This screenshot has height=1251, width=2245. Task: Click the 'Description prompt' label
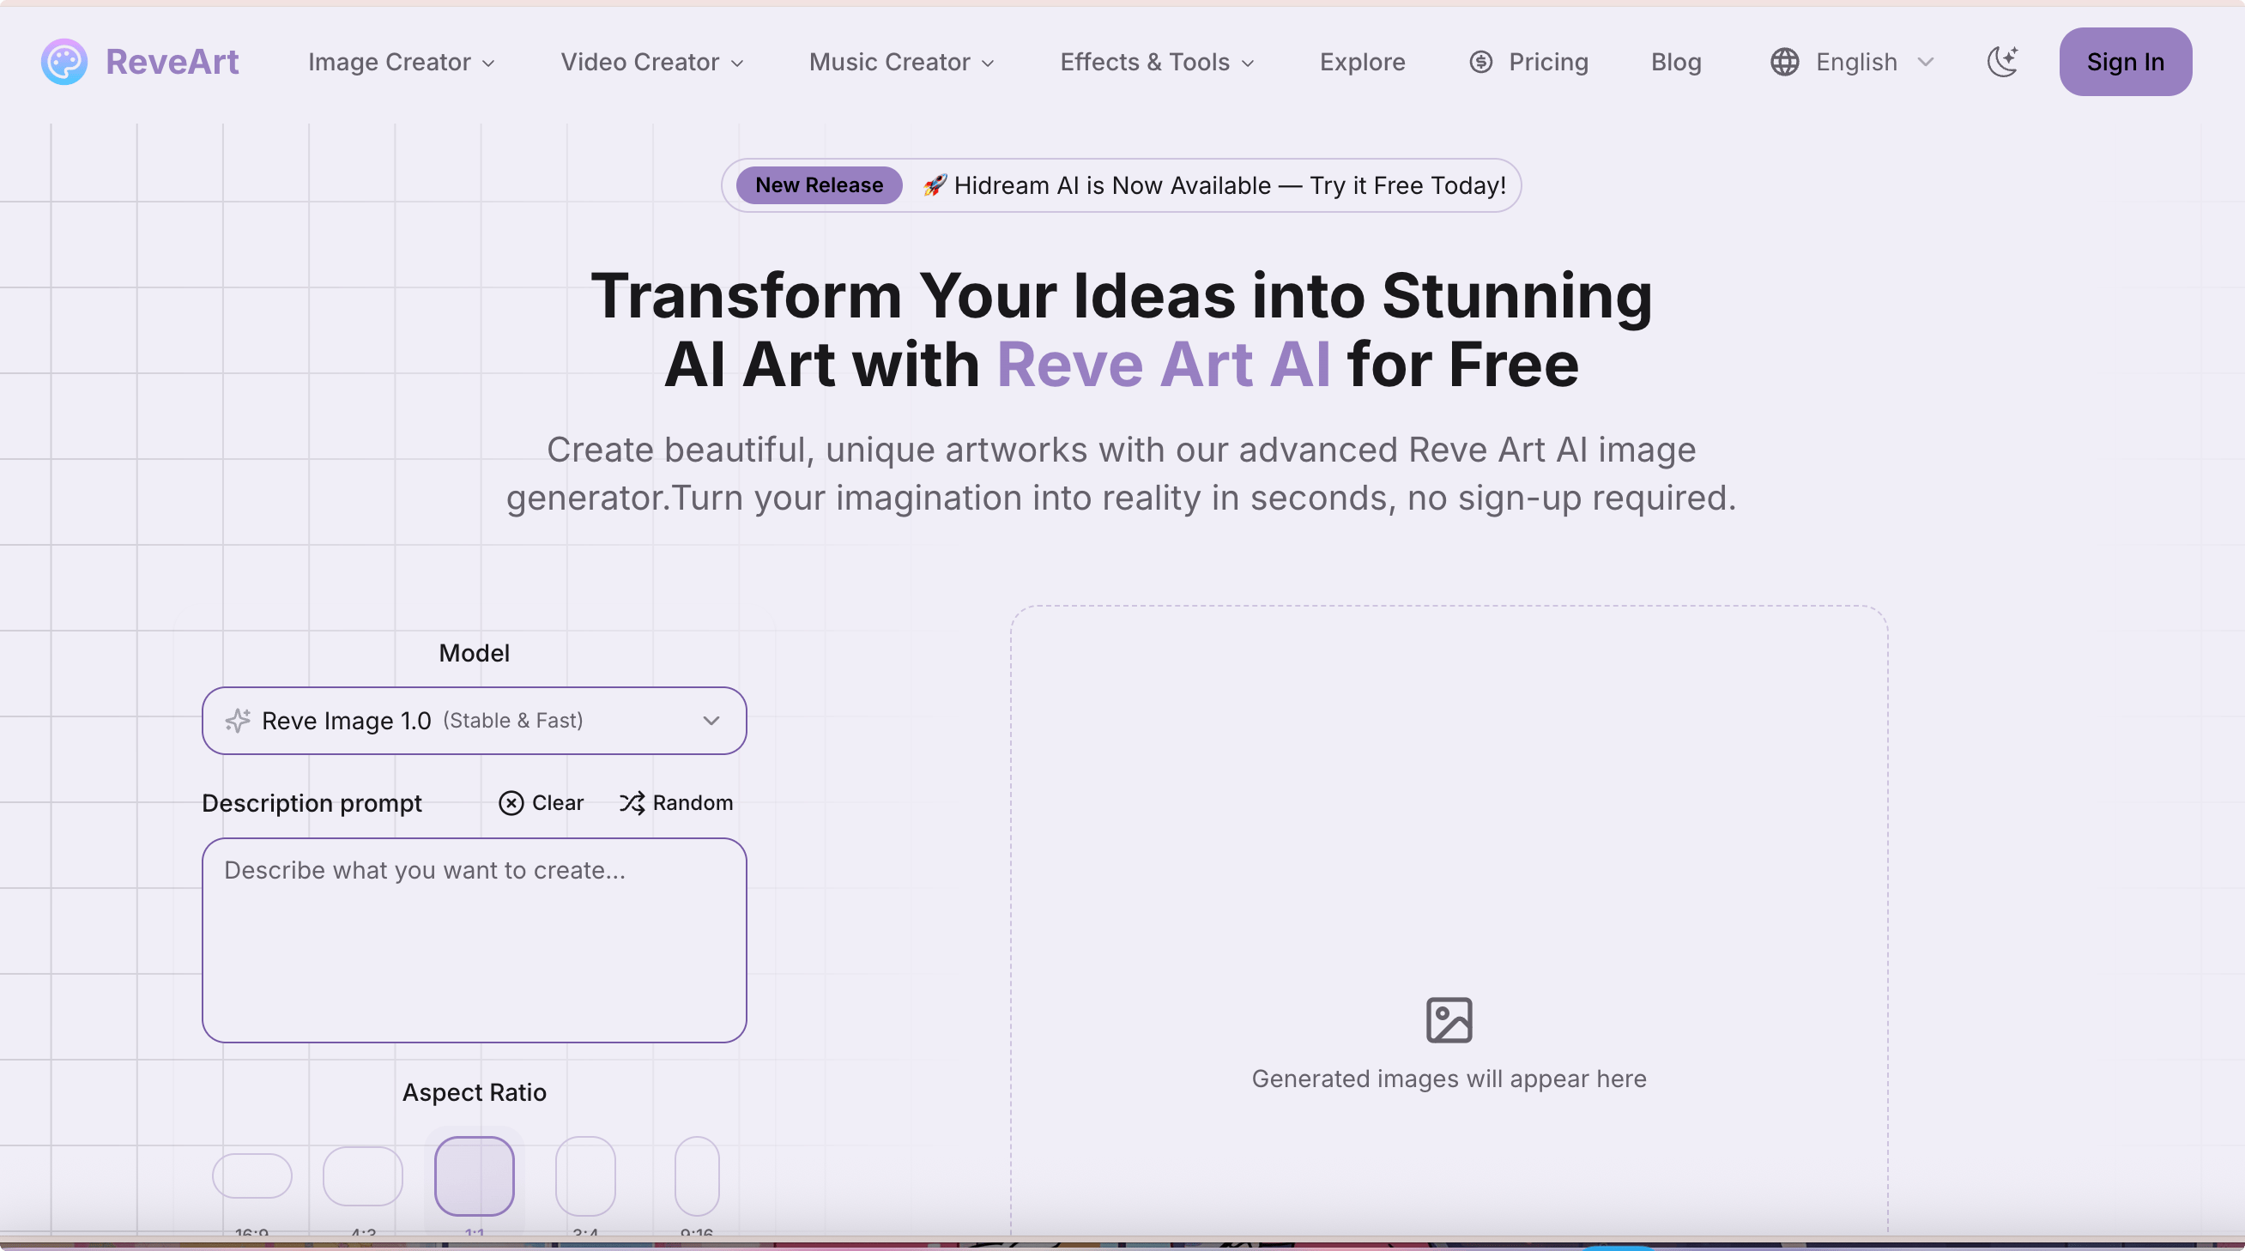coord(312,803)
